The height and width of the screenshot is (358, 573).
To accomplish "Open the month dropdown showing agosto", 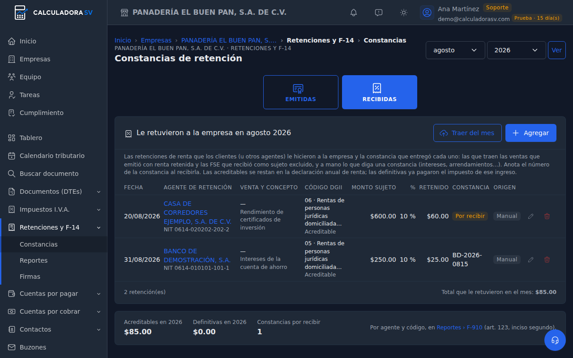I will (x=455, y=50).
